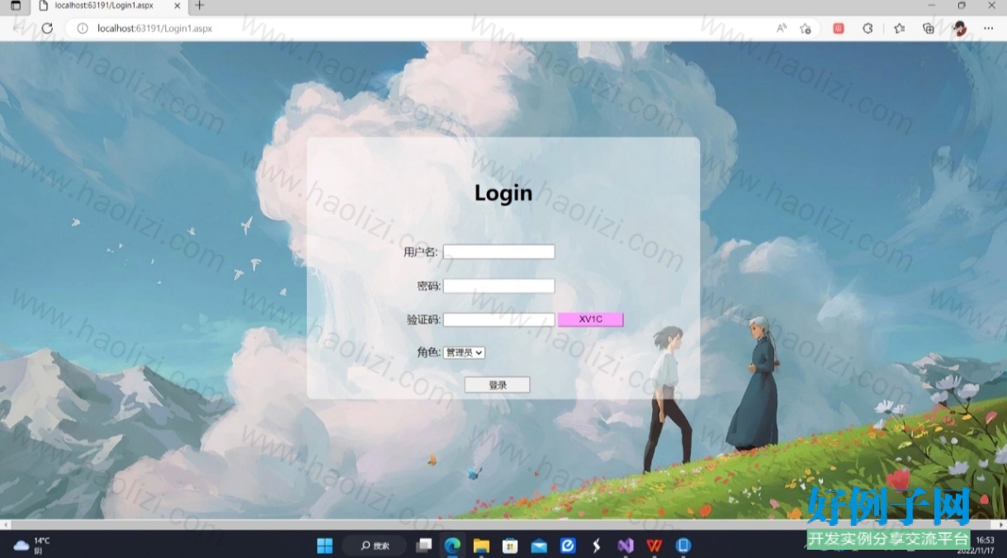Click the 密码 password field
Screen dimensions: 1007x558
click(499, 286)
